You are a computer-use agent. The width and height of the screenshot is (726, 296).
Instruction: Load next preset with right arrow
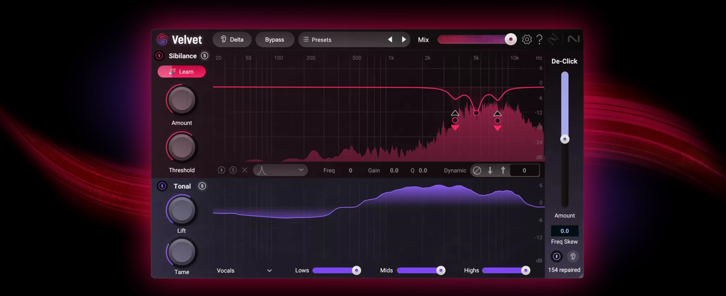pyautogui.click(x=404, y=40)
